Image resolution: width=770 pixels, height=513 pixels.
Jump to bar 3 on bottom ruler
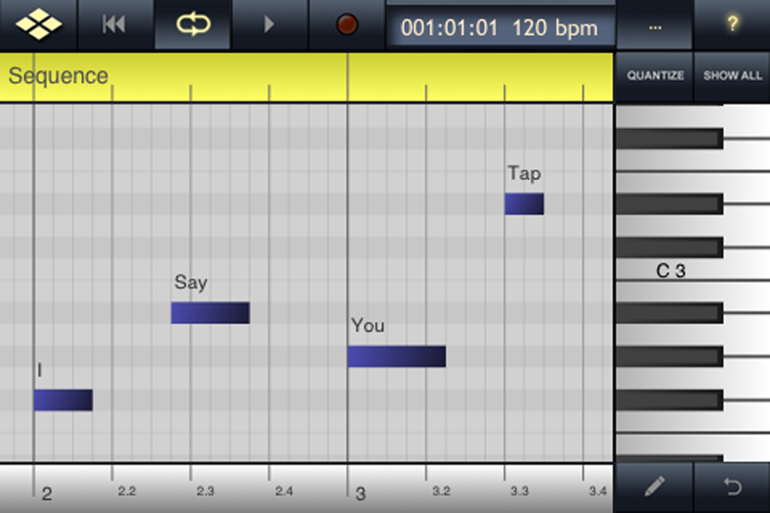[360, 494]
